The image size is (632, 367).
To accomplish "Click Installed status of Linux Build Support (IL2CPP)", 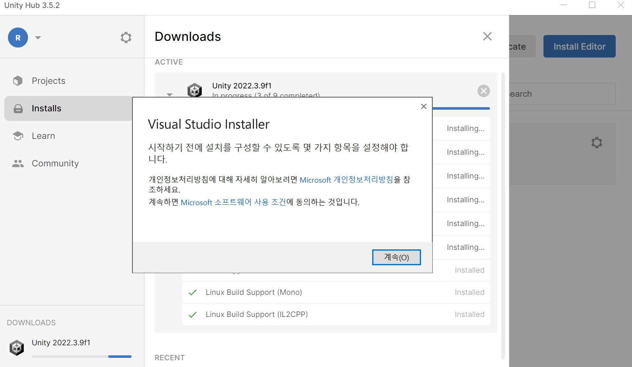I will [x=470, y=314].
